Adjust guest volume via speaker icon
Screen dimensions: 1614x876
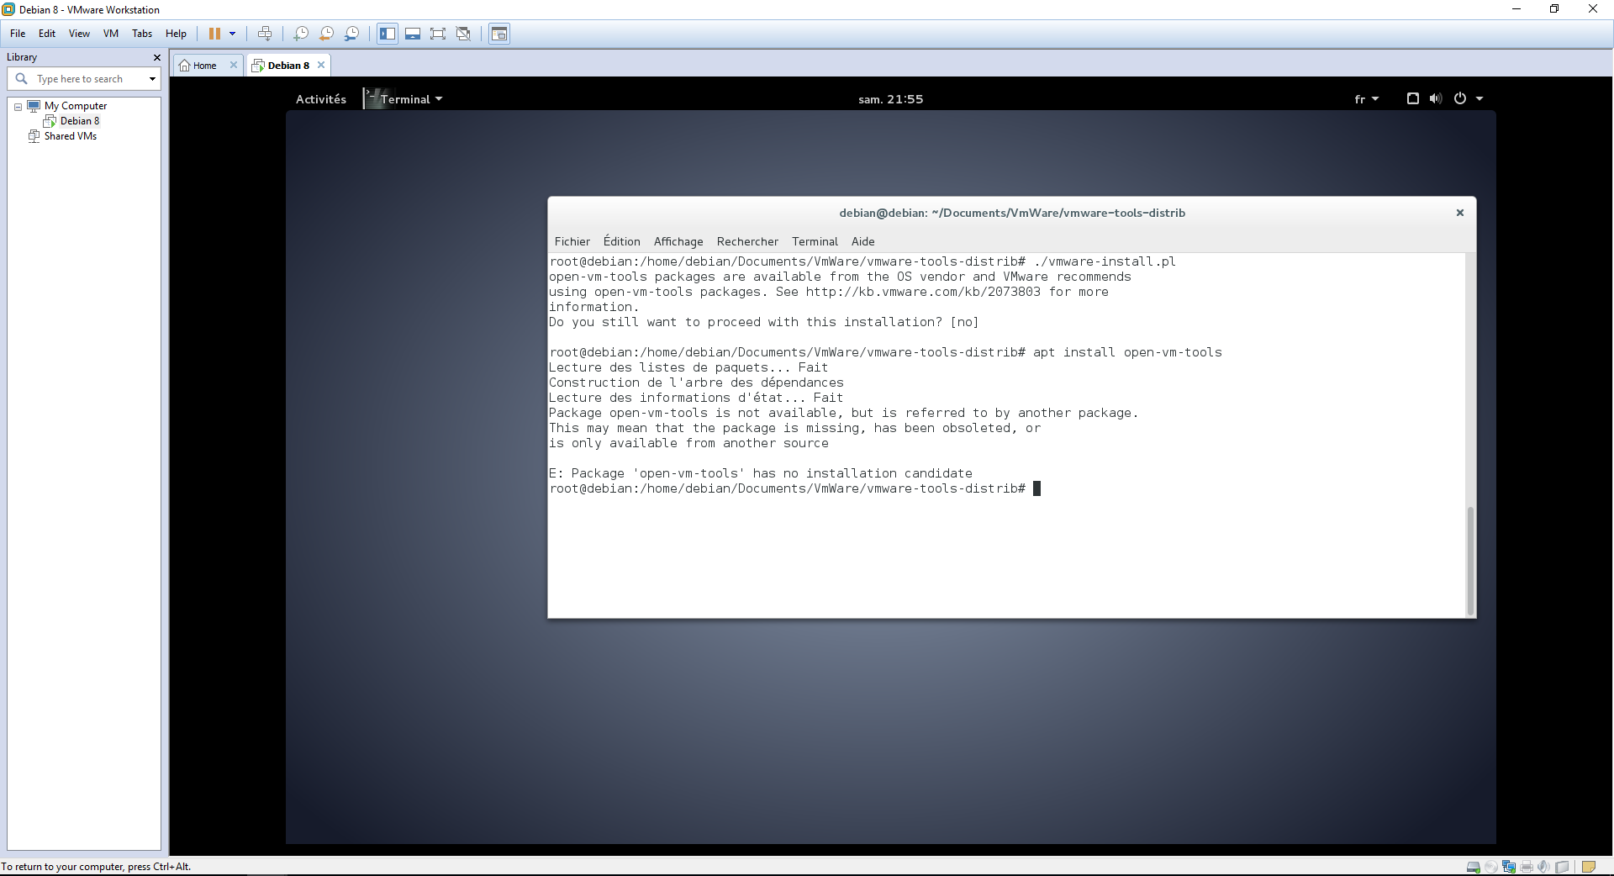click(1434, 98)
